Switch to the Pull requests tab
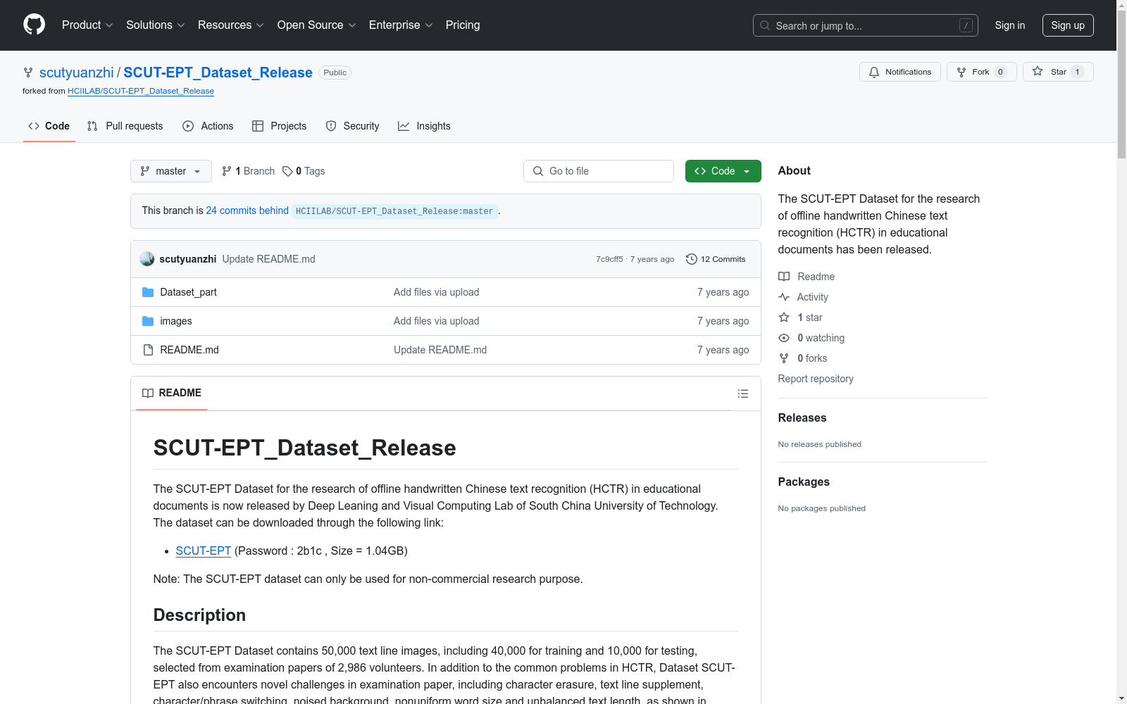 click(x=125, y=126)
